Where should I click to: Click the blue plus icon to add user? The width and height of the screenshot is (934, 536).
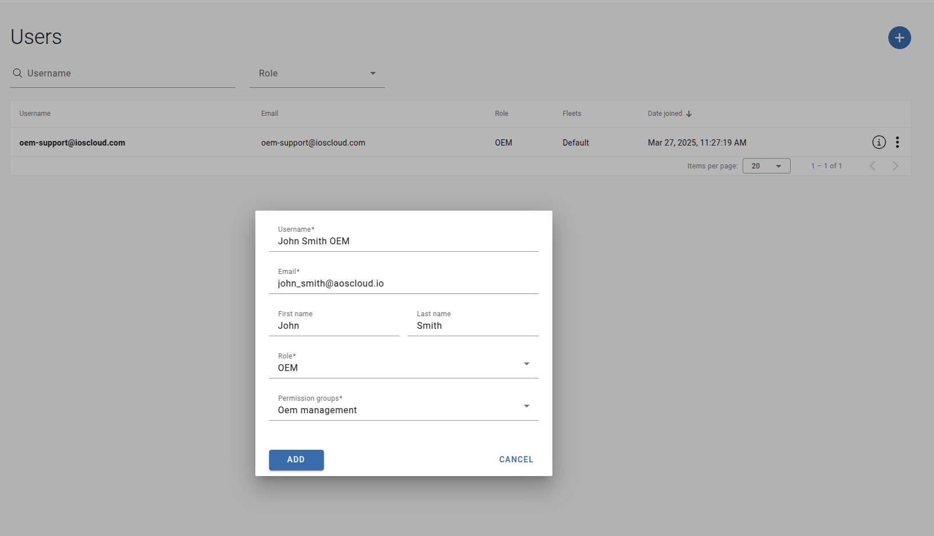tap(900, 38)
